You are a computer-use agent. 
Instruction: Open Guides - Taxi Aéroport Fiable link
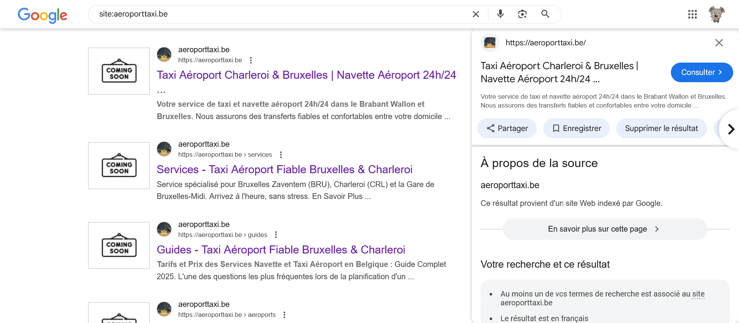(281, 250)
